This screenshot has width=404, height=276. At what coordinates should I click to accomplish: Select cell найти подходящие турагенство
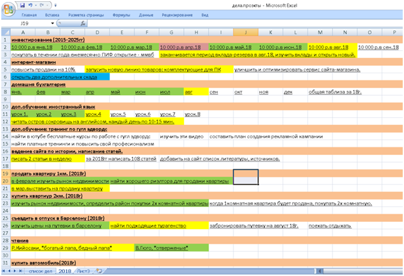pos(159,226)
